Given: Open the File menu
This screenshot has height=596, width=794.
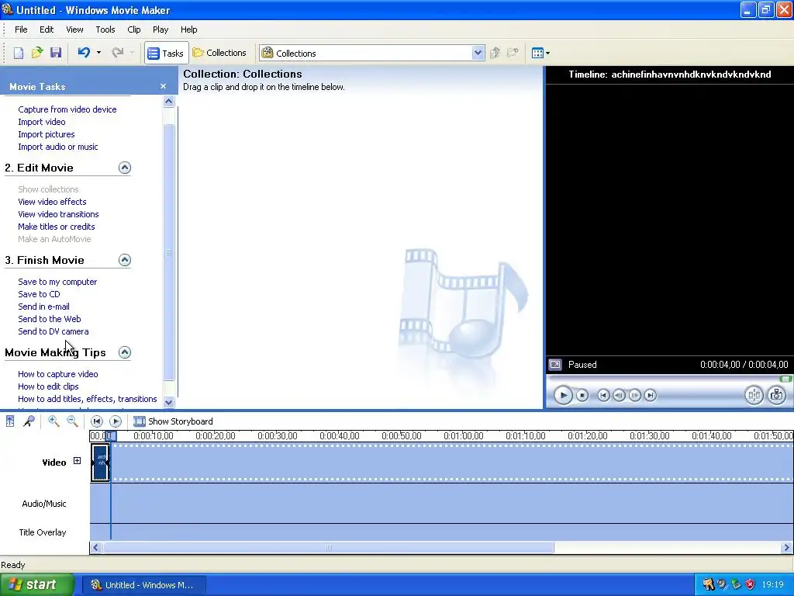Looking at the screenshot, I should point(21,29).
